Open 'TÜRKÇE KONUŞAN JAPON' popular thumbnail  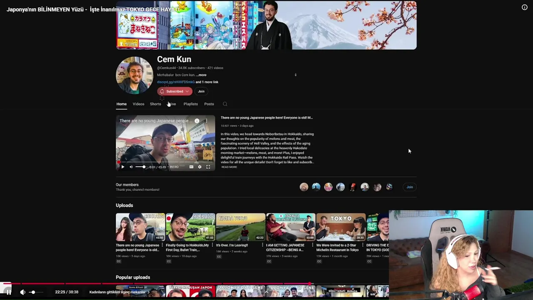(x=190, y=291)
